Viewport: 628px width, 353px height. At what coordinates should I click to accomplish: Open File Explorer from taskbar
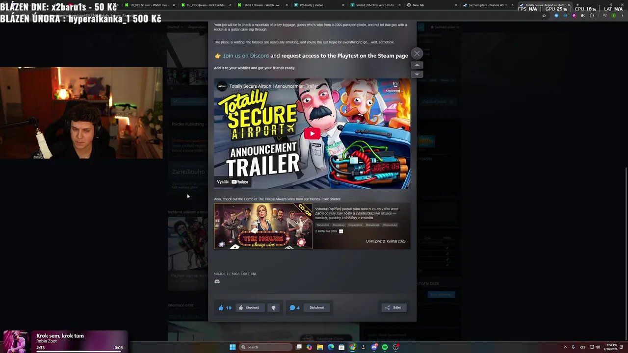point(320,347)
